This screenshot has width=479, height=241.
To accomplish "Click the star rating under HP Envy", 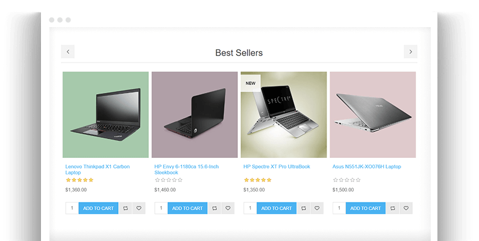I will 169,180.
